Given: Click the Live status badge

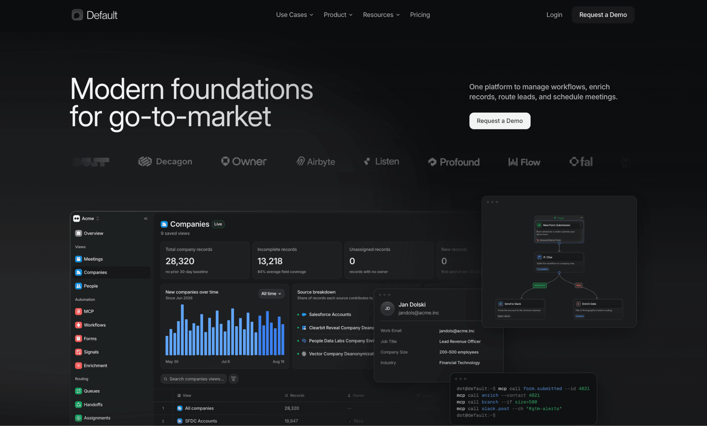Looking at the screenshot, I should point(218,224).
